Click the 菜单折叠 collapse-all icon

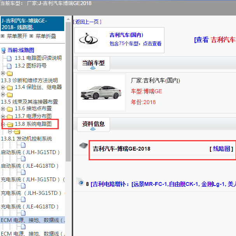coord(31,36)
